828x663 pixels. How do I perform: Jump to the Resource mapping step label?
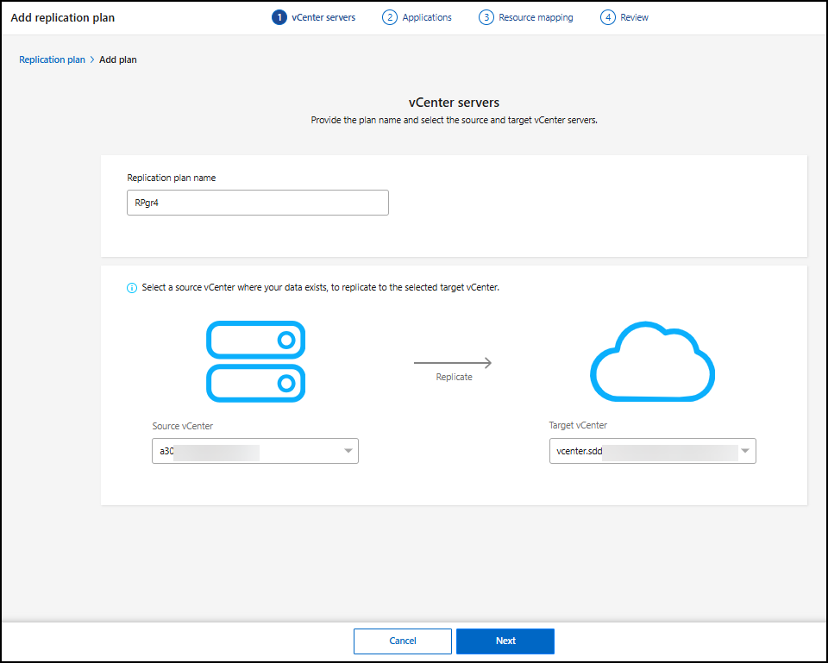point(536,17)
